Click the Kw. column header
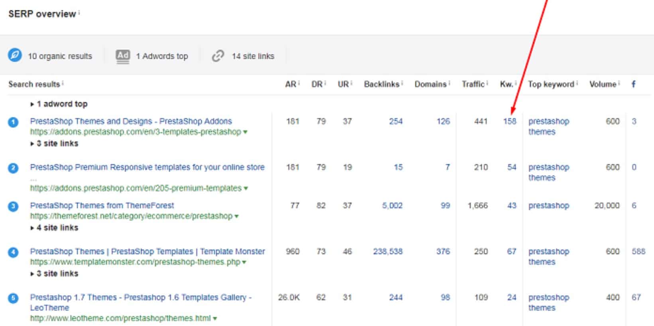The image size is (654, 326). click(x=507, y=84)
